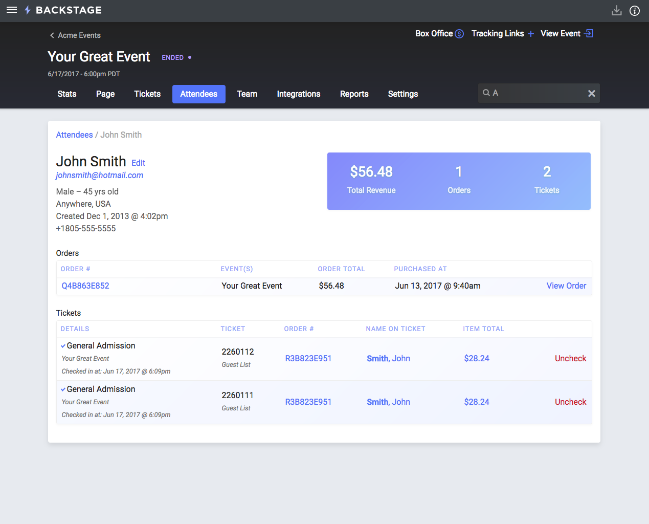649x524 pixels.
Task: Open Tracking Links
Action: coord(498,33)
